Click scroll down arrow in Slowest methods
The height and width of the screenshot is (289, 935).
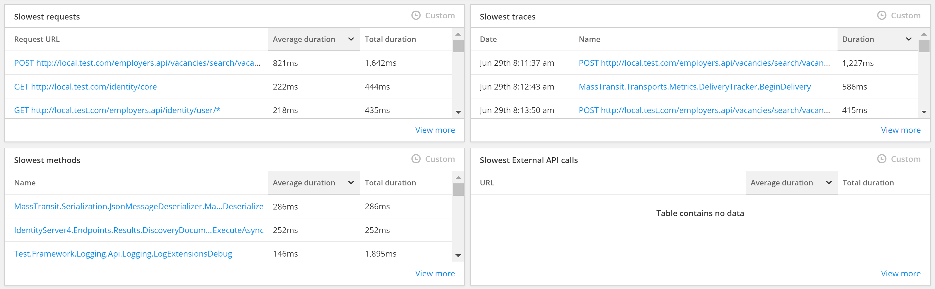coord(458,255)
